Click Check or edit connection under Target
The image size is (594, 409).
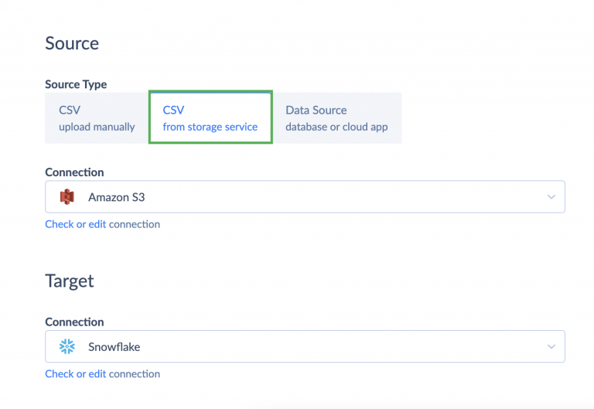point(102,374)
